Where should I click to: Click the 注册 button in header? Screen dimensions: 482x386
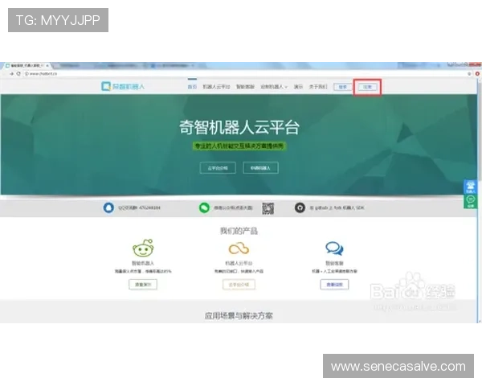pos(367,87)
